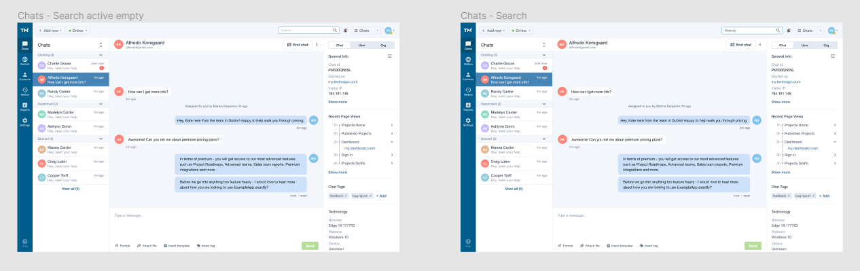Click End chat button in right frame
This screenshot has width=860, height=271.
[740, 45]
